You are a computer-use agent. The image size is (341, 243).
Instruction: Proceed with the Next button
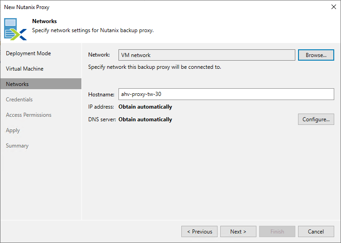coord(238,232)
